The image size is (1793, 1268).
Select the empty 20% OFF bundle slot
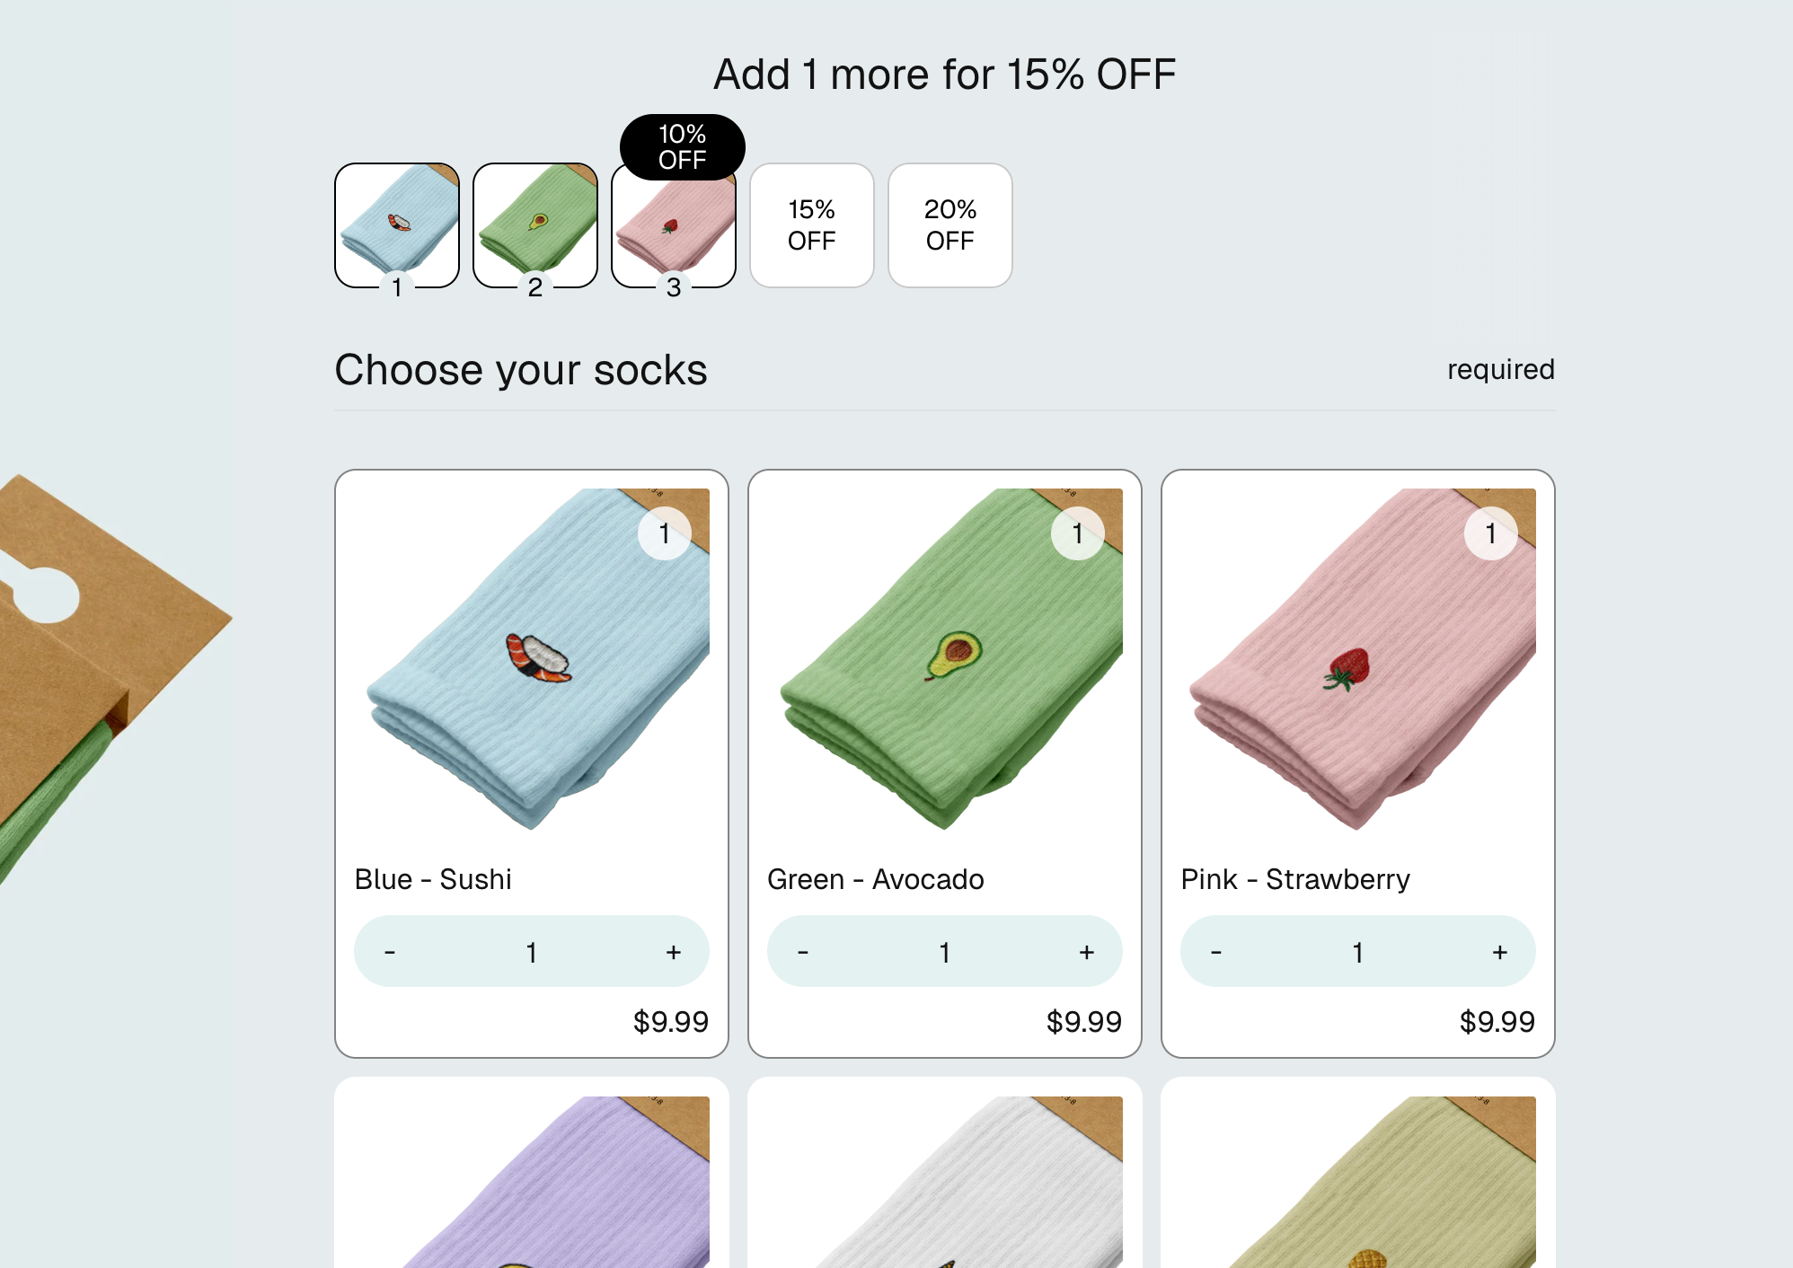pos(950,225)
